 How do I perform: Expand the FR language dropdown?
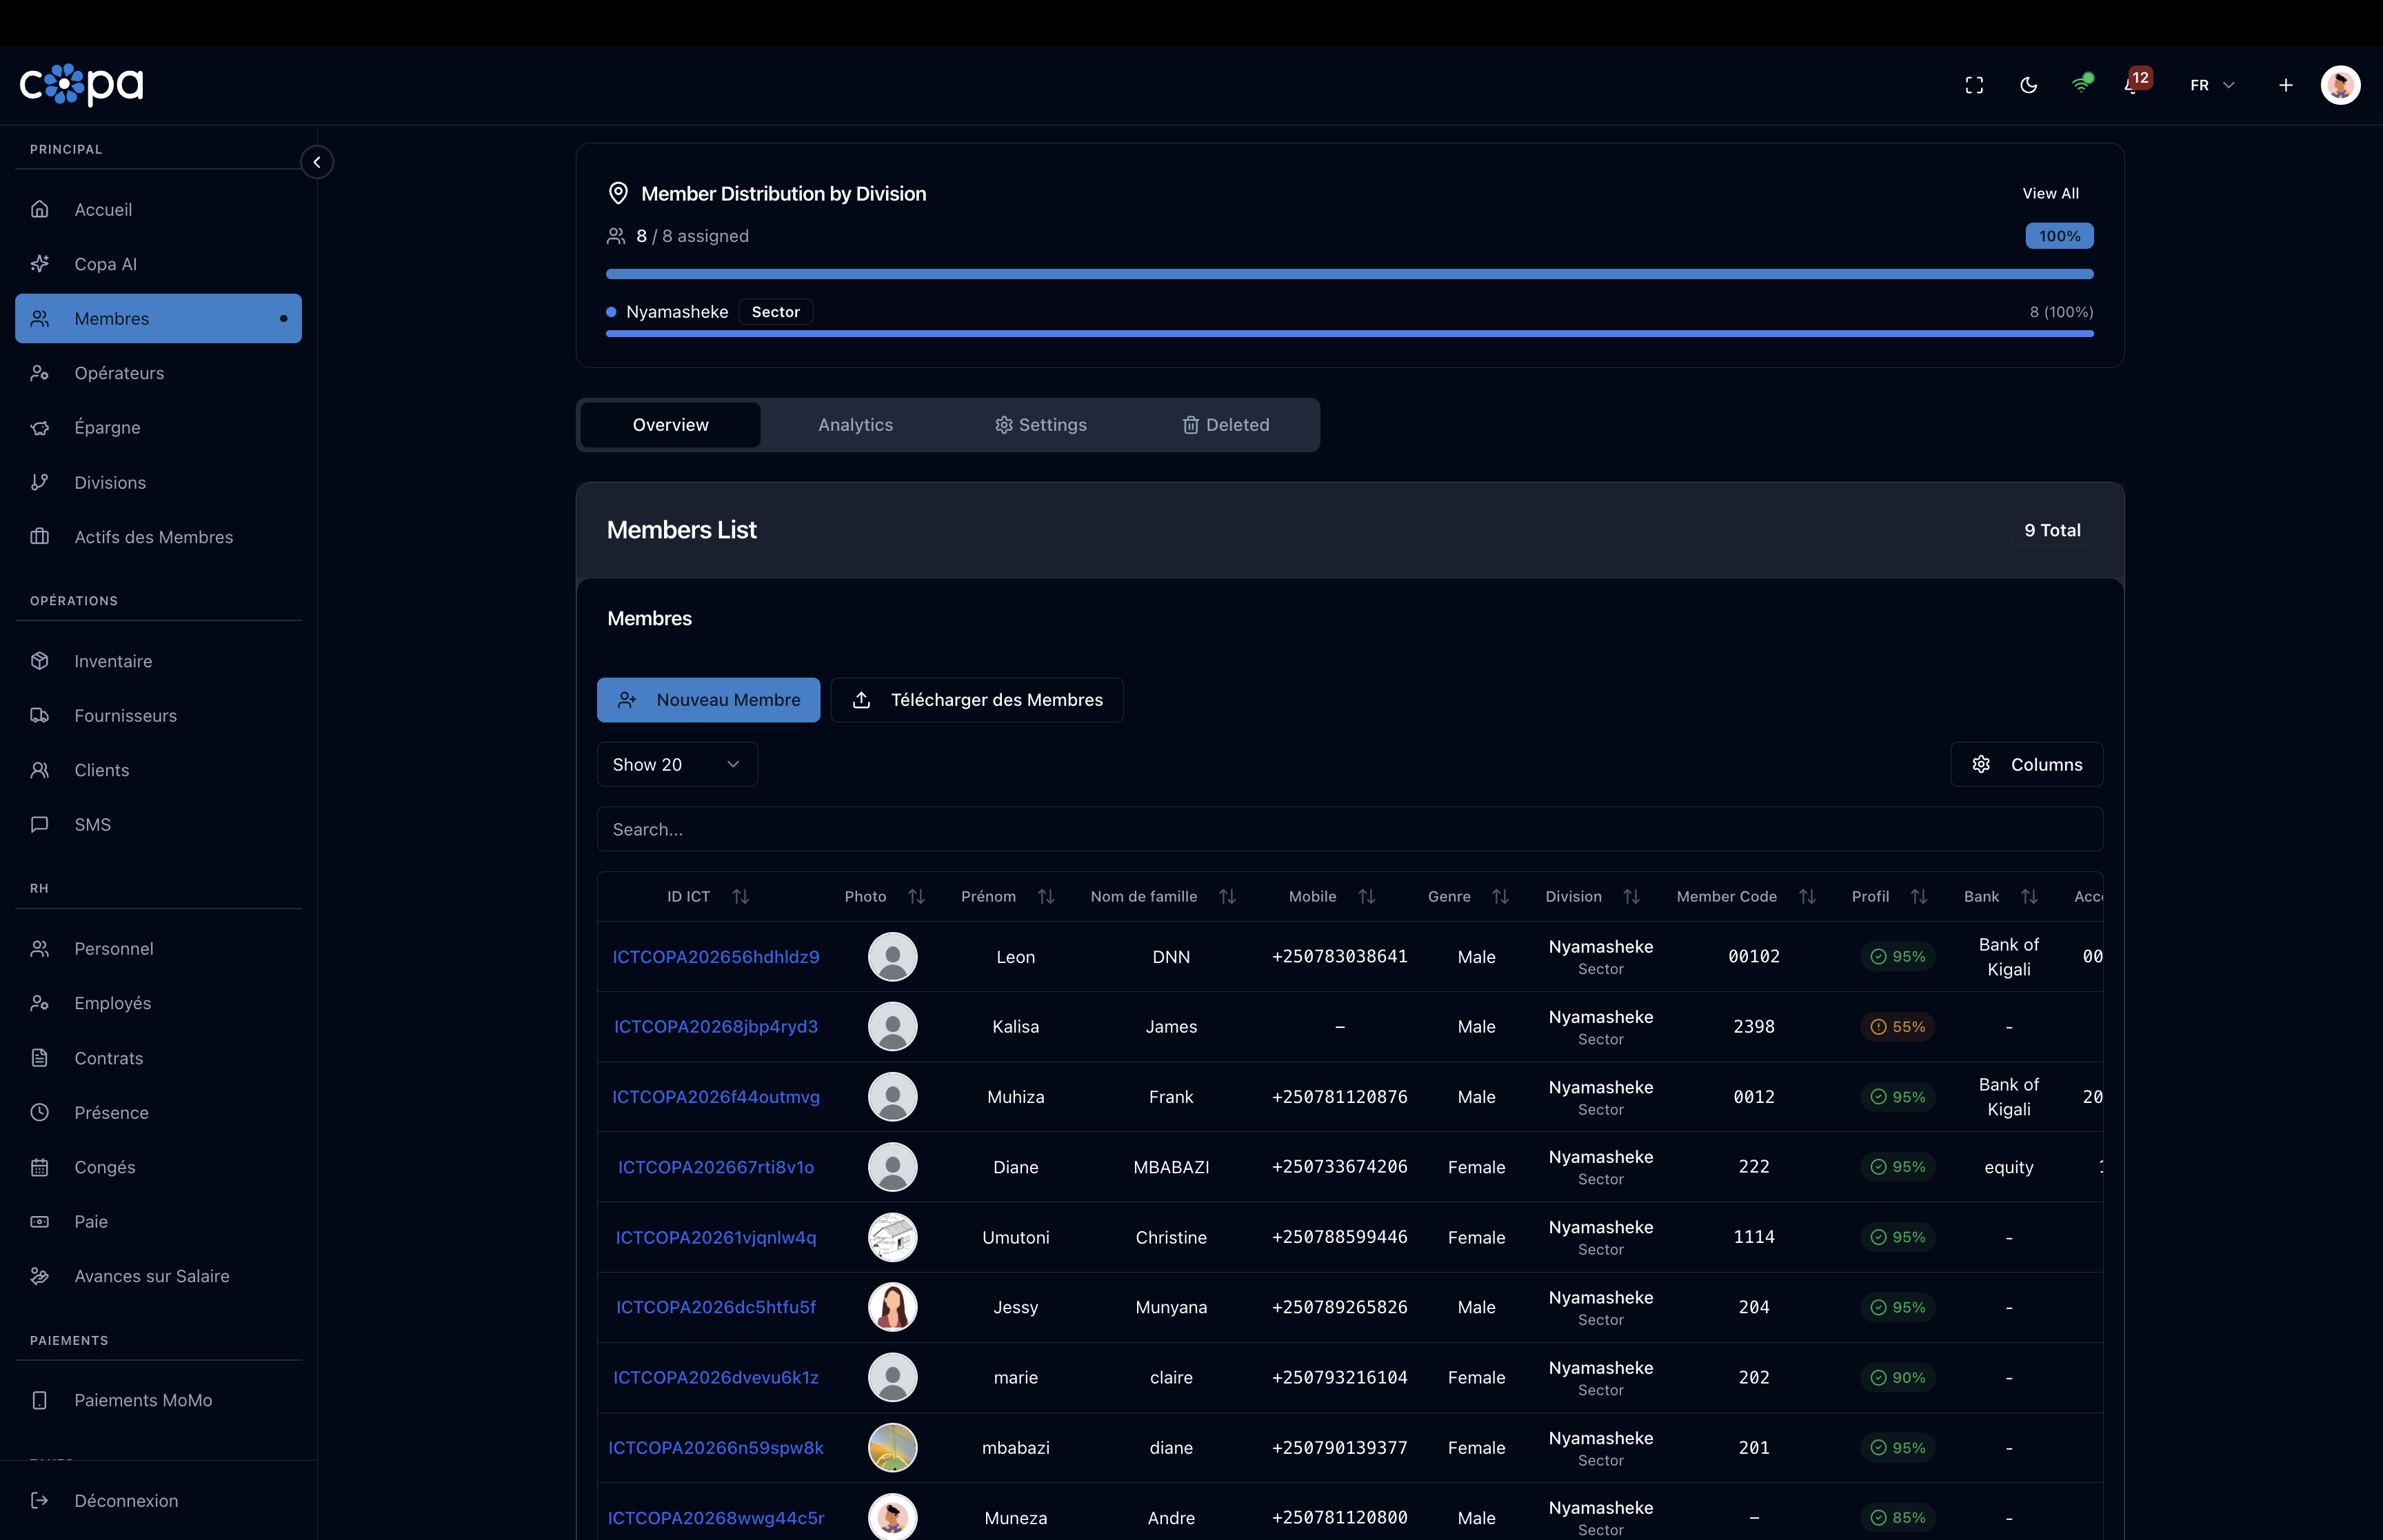(x=2211, y=85)
